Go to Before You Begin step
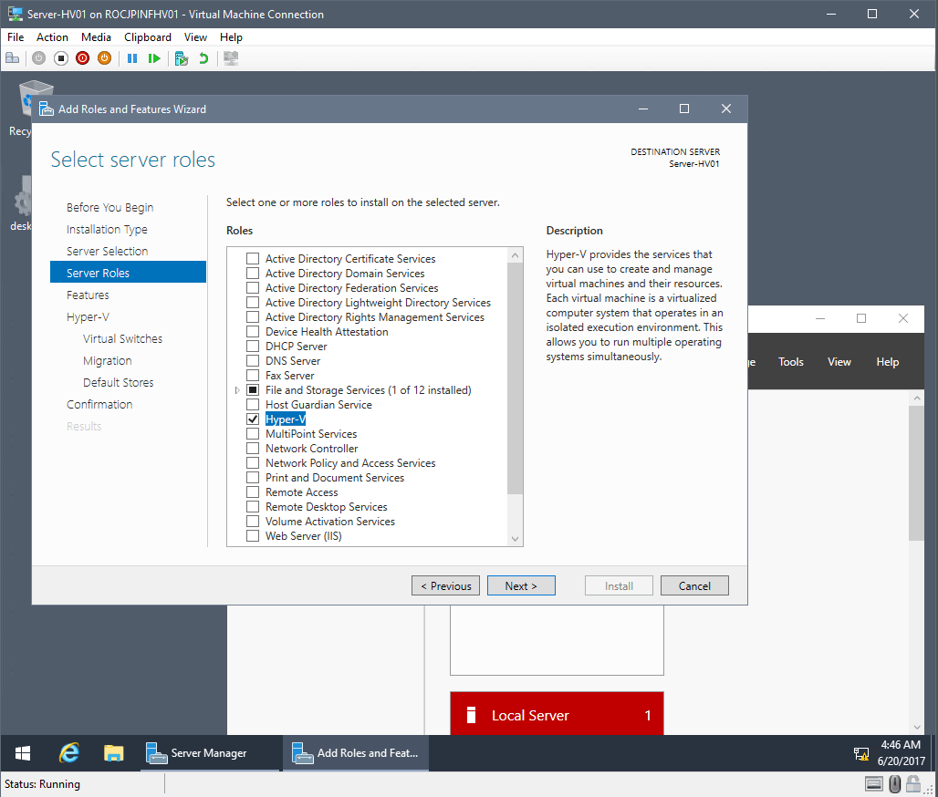Viewport: 938px width, 797px height. point(110,208)
